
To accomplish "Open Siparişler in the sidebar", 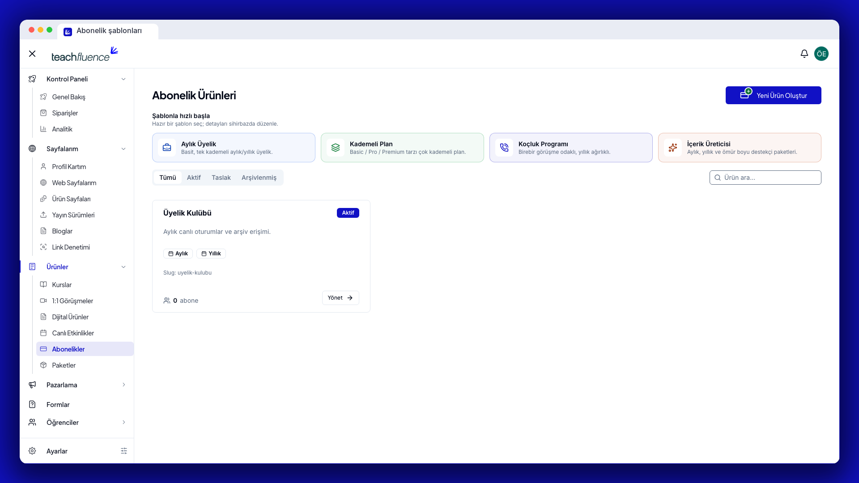I will click(85, 113).
